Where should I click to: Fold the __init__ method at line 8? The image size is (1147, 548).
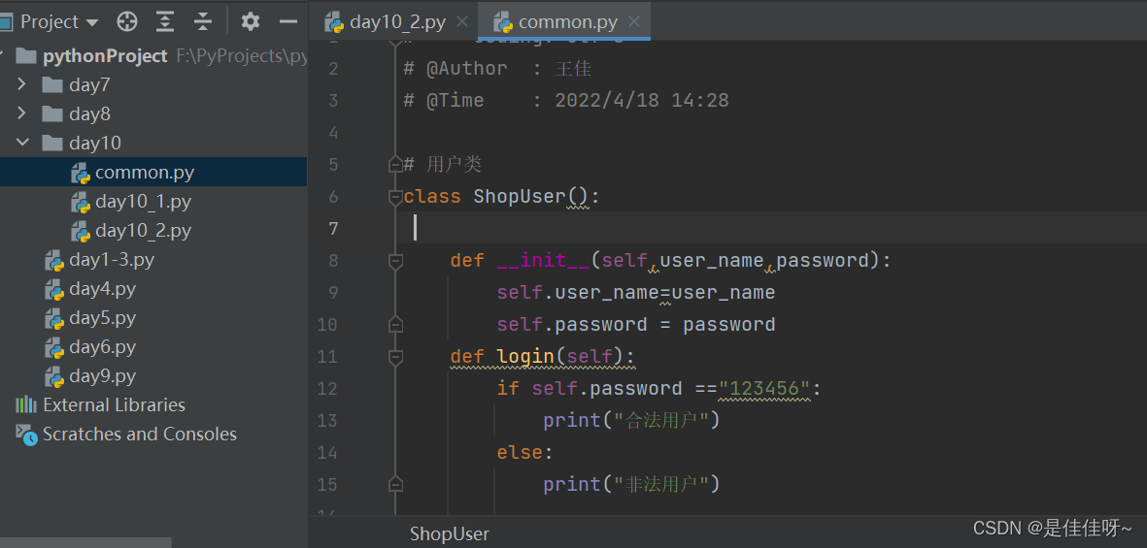[395, 261]
